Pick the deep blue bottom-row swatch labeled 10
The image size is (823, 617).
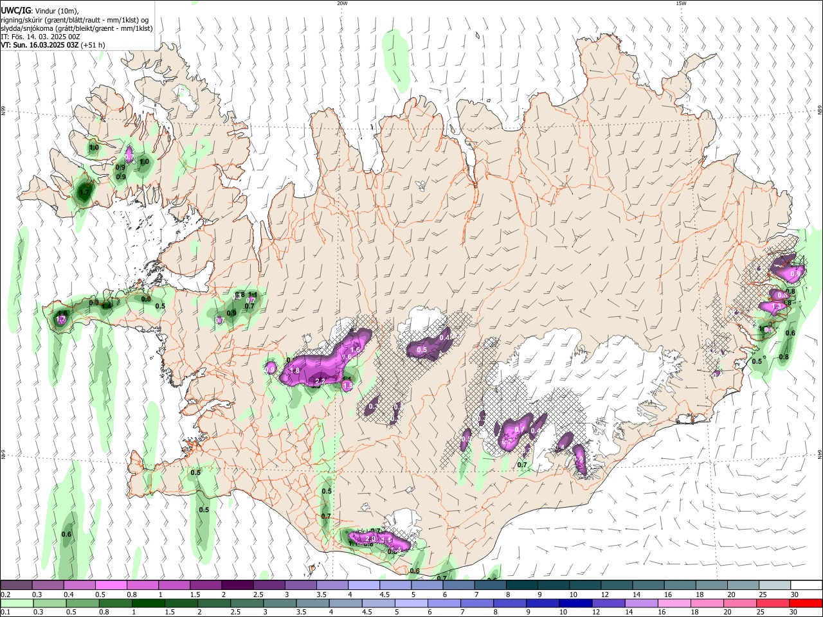tap(575, 603)
